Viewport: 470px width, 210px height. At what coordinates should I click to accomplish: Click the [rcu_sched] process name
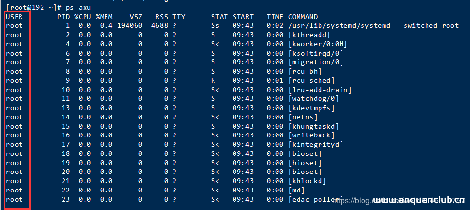coord(311,80)
